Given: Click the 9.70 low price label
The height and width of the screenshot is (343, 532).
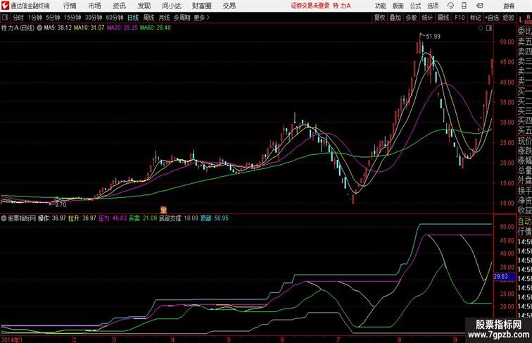Looking at the screenshot, I should click(61, 205).
